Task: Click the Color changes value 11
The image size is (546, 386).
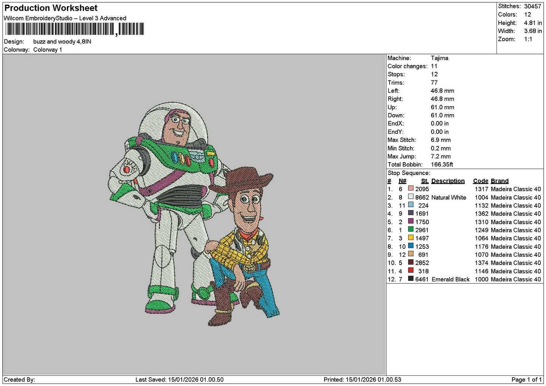Action: (434, 66)
